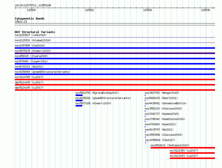The height and width of the screenshot is (168, 222).
Task: Click the 11583k ruler mark
Action: click(x=206, y=10)
